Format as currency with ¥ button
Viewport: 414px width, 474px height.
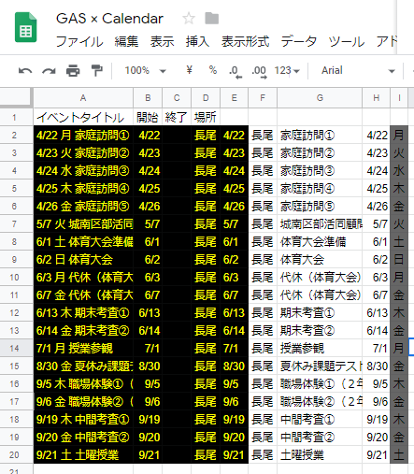(189, 70)
